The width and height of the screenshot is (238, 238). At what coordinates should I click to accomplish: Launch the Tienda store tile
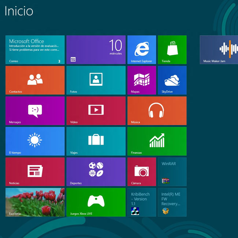point(172,50)
